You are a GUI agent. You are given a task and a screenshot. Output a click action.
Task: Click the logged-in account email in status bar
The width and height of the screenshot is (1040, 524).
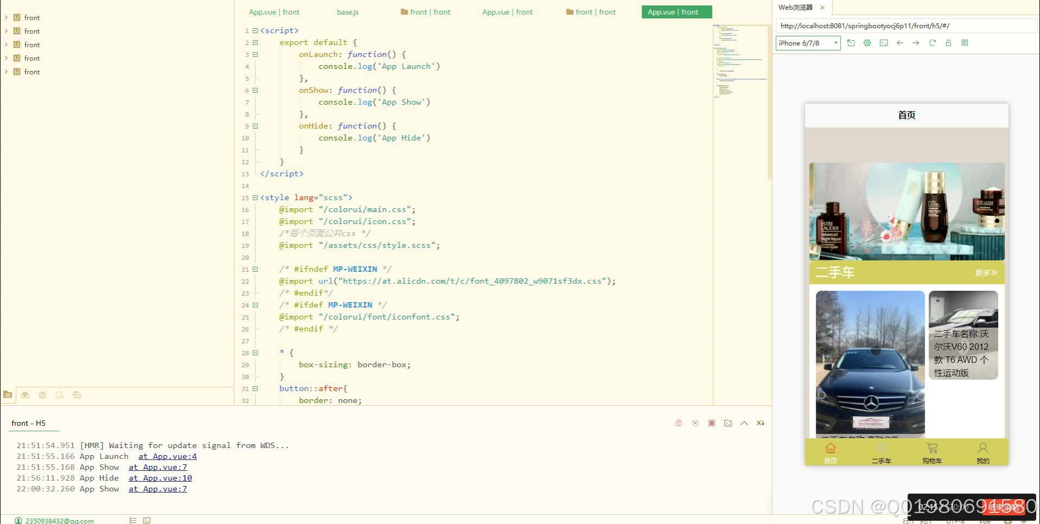click(59, 521)
